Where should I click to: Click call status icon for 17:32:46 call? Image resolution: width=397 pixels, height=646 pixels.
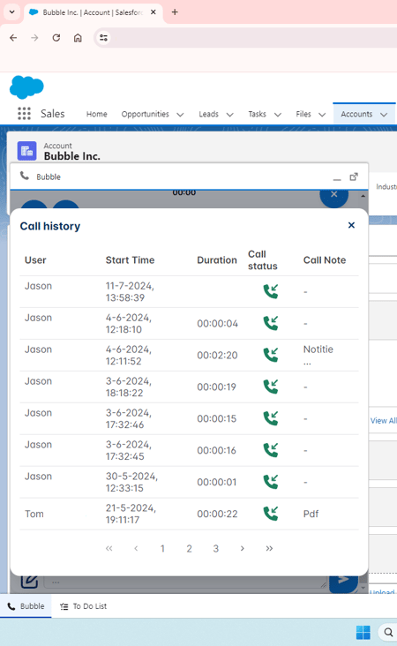pos(271,418)
